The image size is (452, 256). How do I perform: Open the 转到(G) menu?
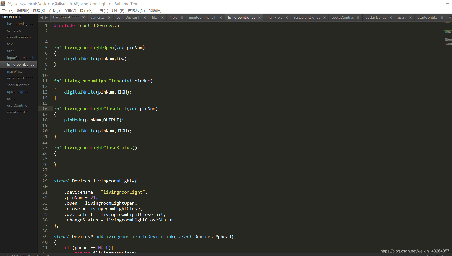(86, 10)
